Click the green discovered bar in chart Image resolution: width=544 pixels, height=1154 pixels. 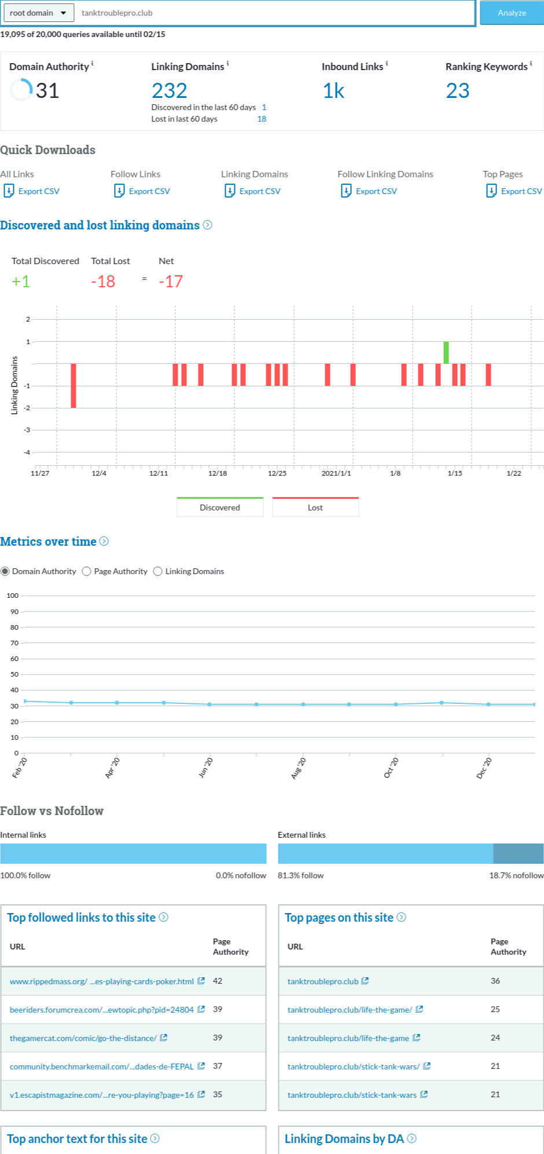coord(446,352)
